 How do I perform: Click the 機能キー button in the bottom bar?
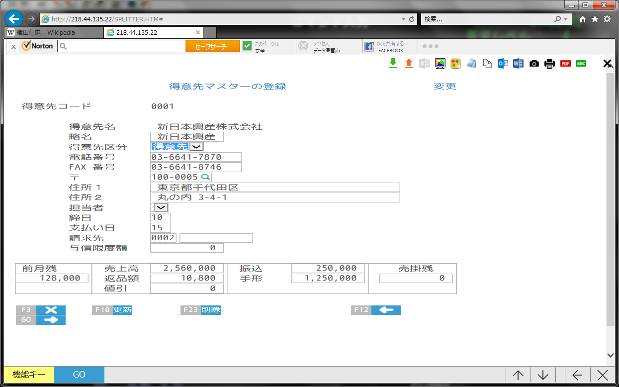[x=29, y=375]
